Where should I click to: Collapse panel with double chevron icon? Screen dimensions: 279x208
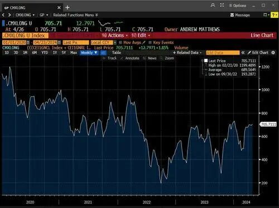point(243,53)
